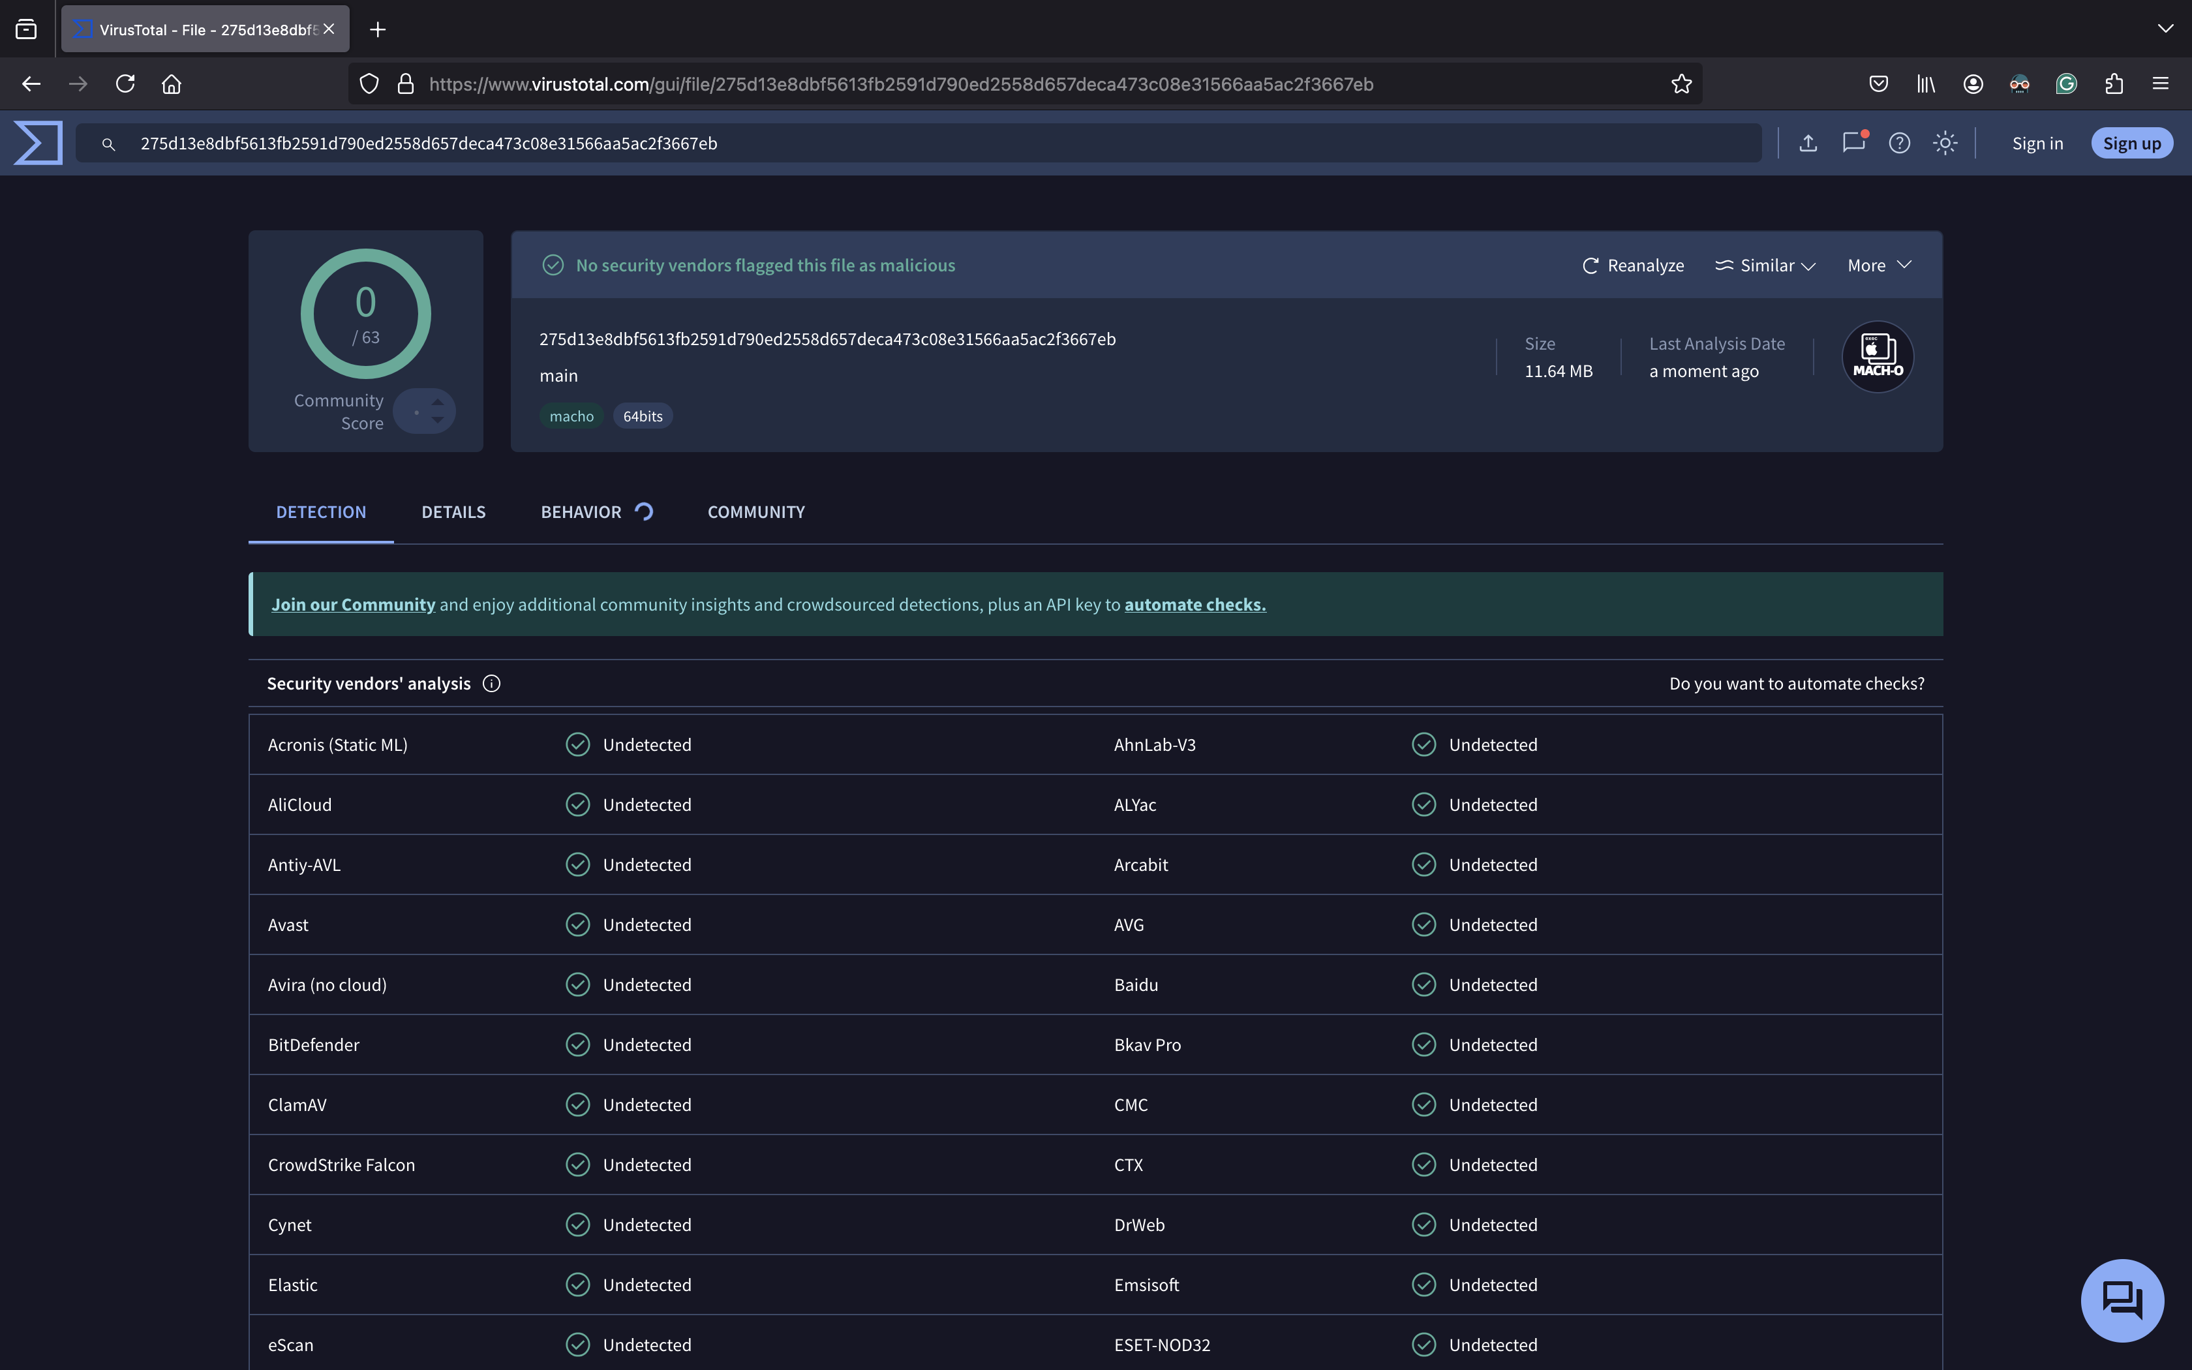Click the 11.64 MB size value

1558,371
